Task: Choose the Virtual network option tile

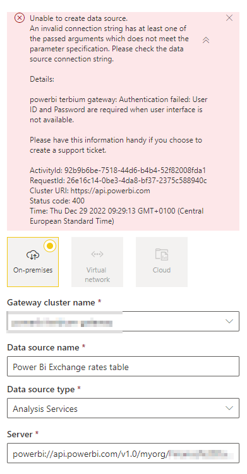Action: [x=97, y=262]
